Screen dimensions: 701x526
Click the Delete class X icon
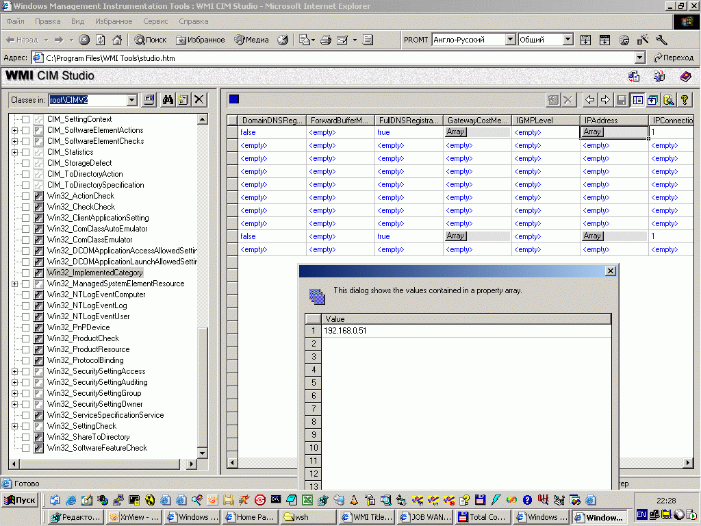pos(199,100)
